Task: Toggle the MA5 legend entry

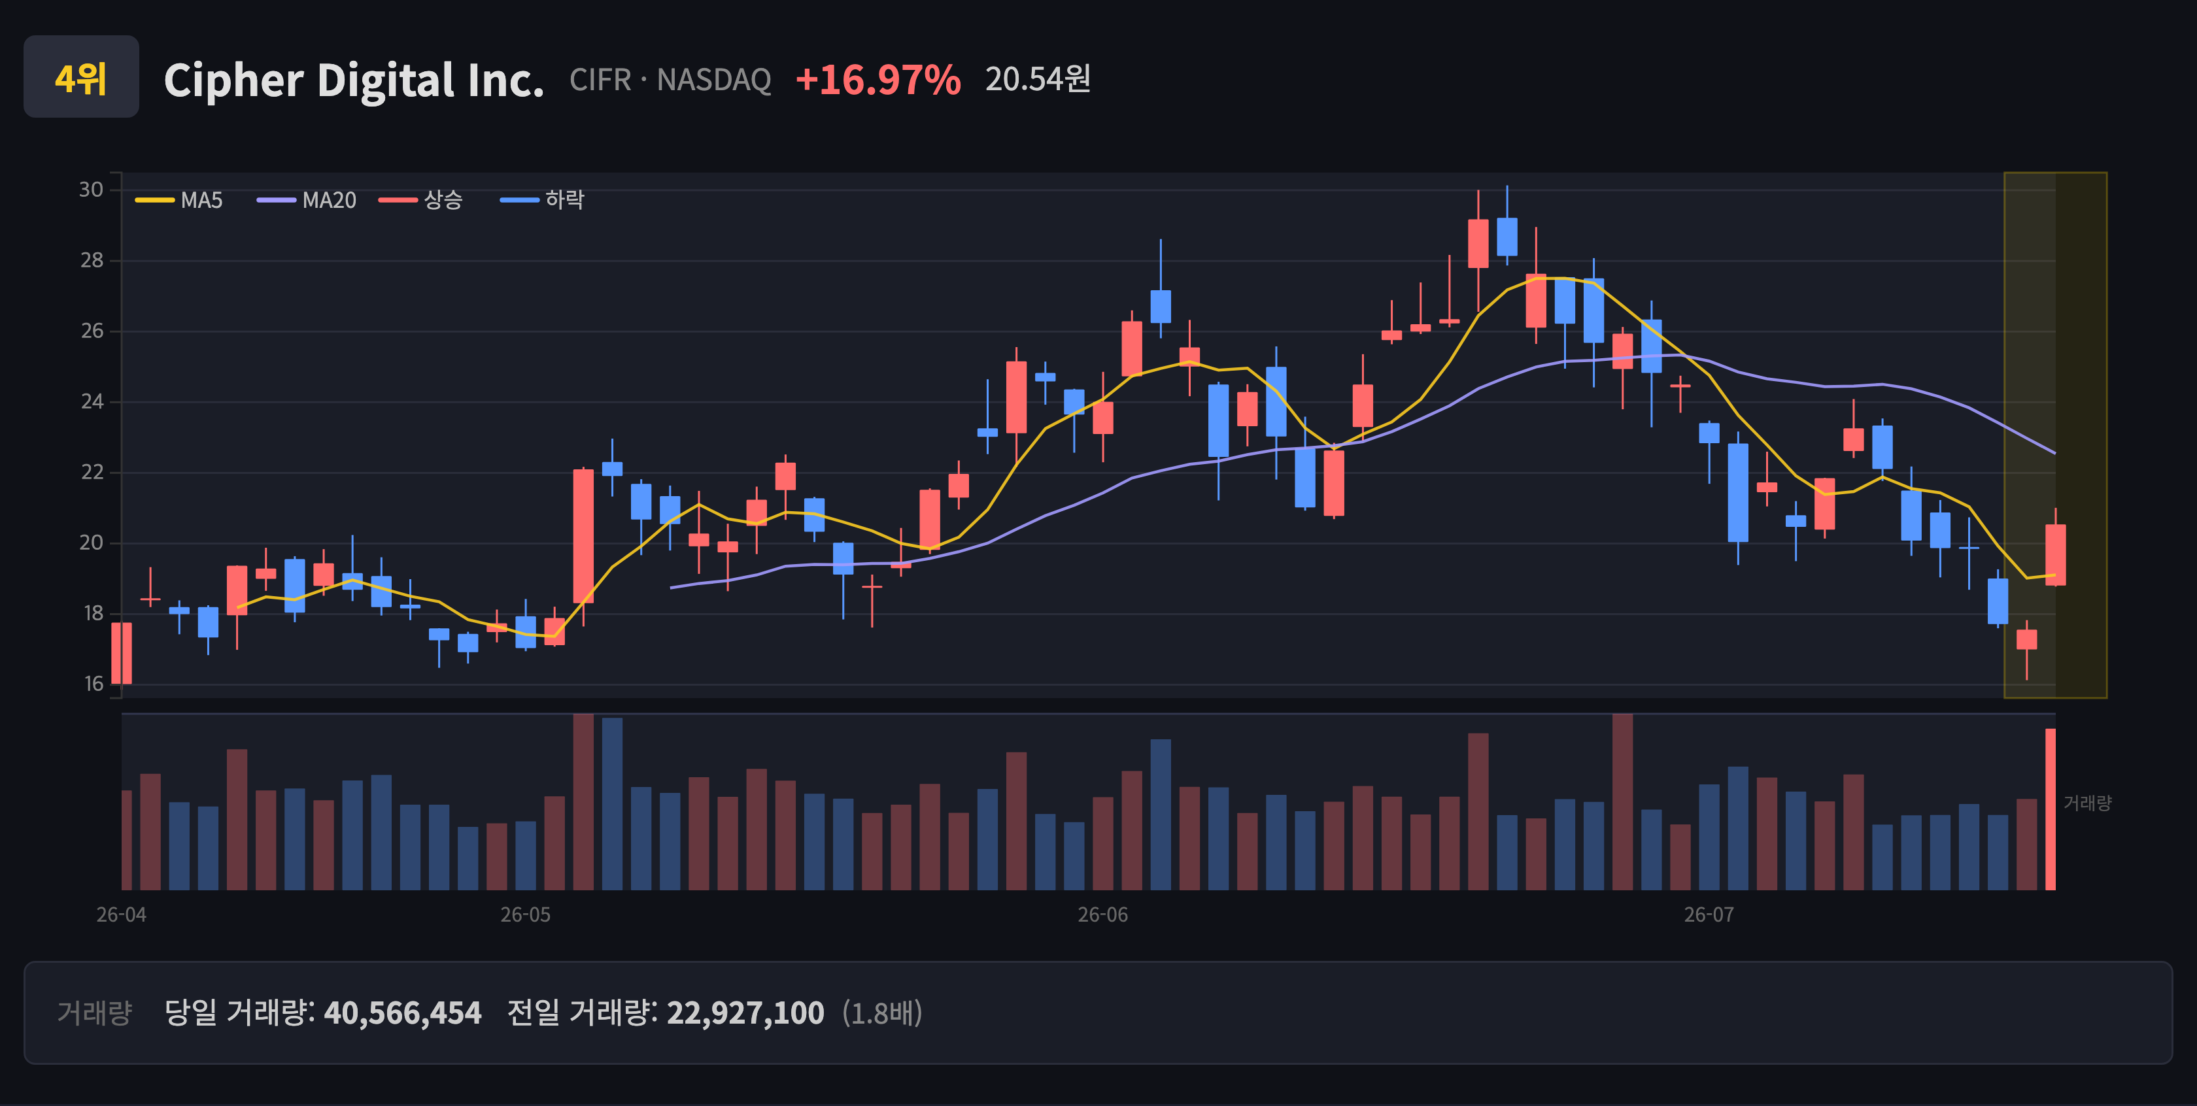Action: (179, 201)
